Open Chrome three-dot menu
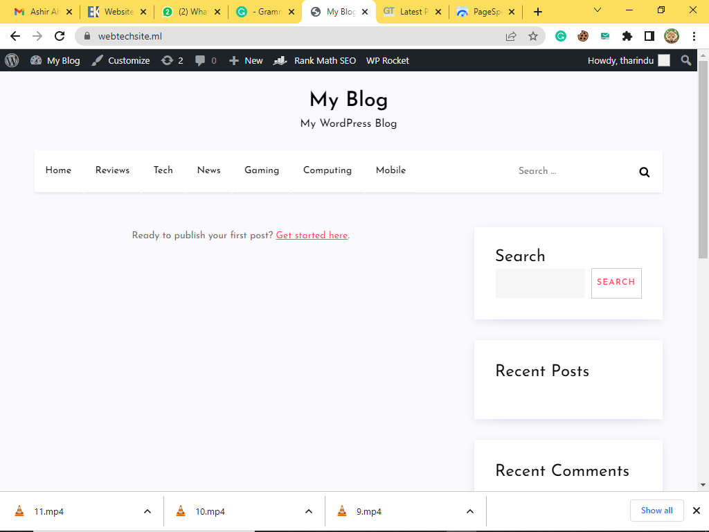This screenshot has height=532, width=709. click(694, 36)
